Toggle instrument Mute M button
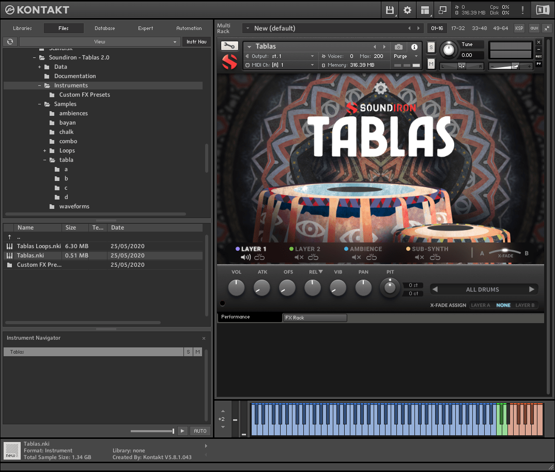The height and width of the screenshot is (472, 555). click(431, 64)
